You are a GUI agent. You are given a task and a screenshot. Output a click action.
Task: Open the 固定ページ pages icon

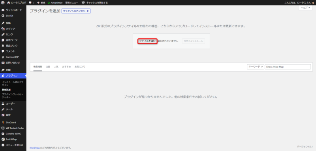pos(3,40)
